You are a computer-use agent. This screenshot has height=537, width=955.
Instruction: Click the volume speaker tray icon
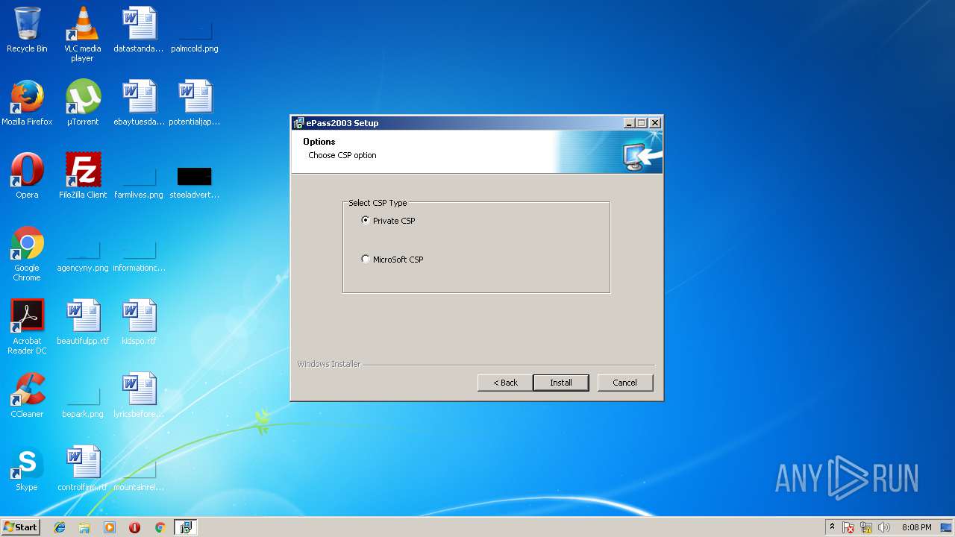pyautogui.click(x=884, y=527)
